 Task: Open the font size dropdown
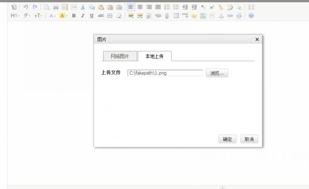tap(38, 15)
